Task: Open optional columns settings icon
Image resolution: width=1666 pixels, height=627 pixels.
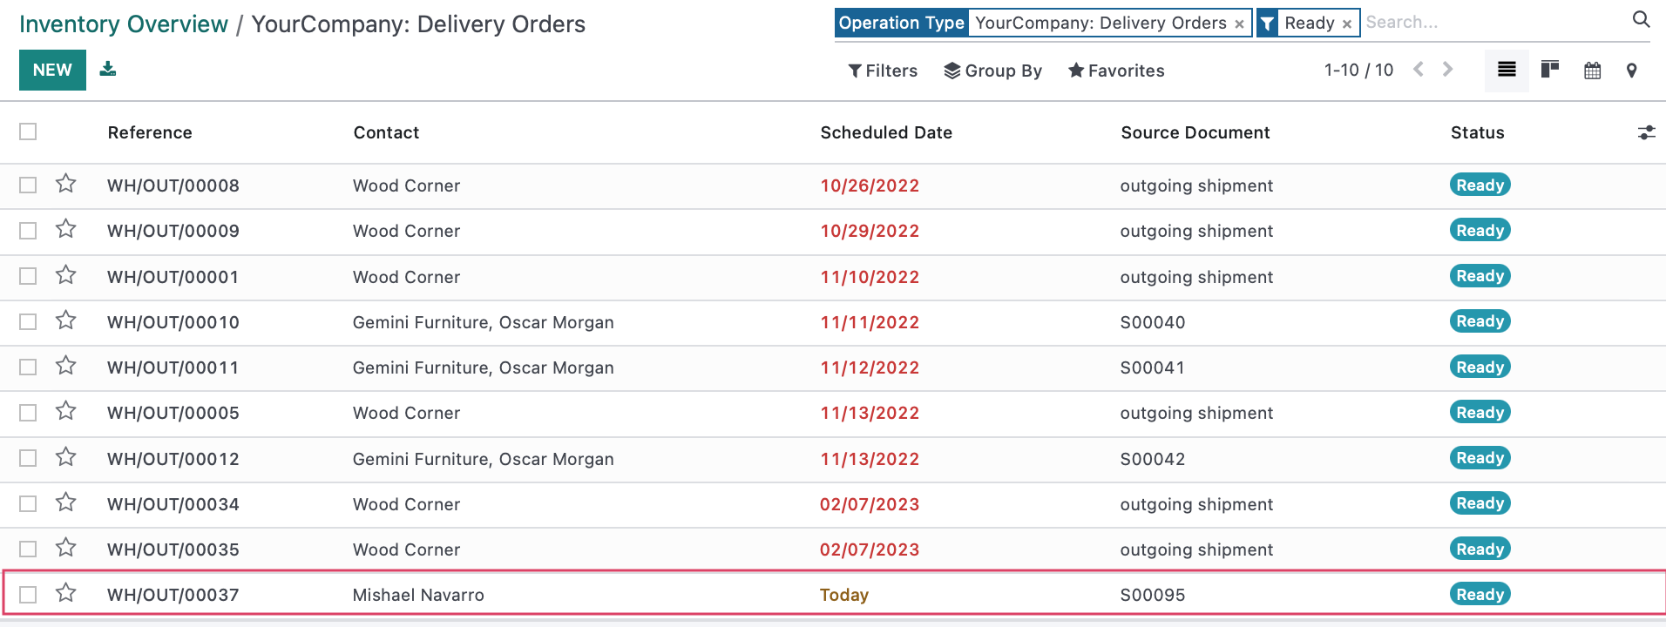Action: tap(1646, 132)
